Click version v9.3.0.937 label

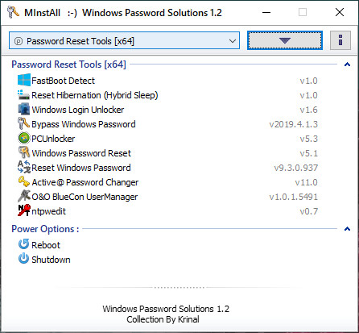coord(296,168)
